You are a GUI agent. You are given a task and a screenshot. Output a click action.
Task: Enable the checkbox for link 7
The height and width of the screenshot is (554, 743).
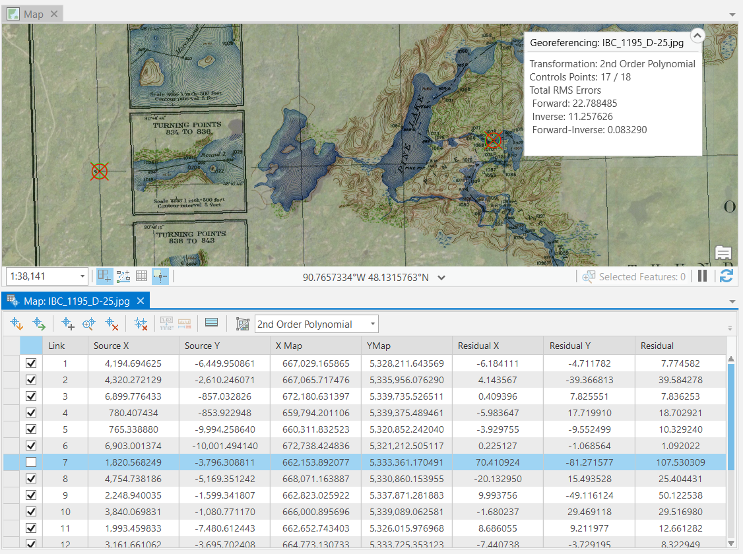coord(30,462)
